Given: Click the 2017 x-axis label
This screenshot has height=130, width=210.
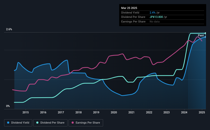Looking at the screenshot, I should click(61, 112).
